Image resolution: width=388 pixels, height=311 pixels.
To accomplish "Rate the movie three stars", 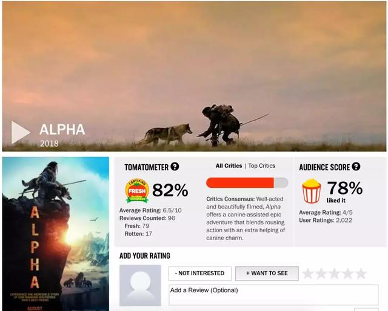I will 334,273.
